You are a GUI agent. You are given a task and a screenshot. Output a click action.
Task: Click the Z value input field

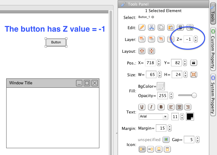[188, 39]
